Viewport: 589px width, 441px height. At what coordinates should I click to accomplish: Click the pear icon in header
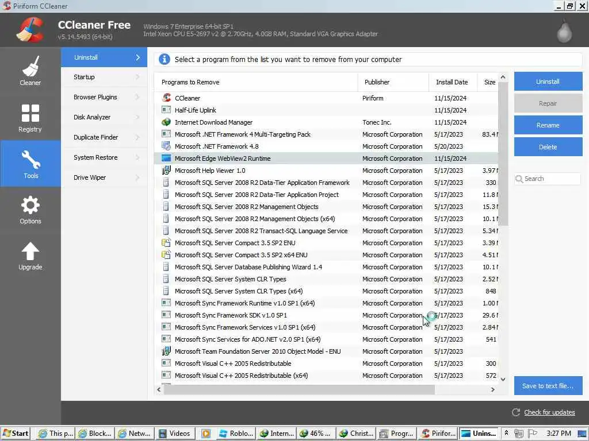click(564, 30)
